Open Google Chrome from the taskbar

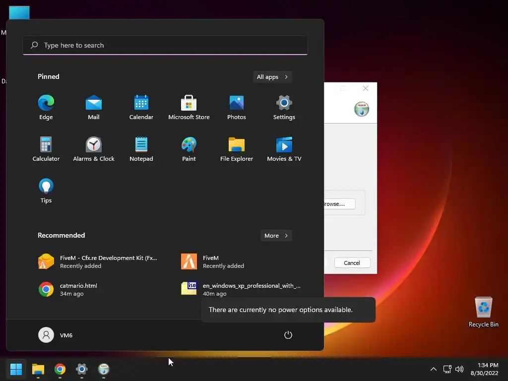tap(60, 369)
